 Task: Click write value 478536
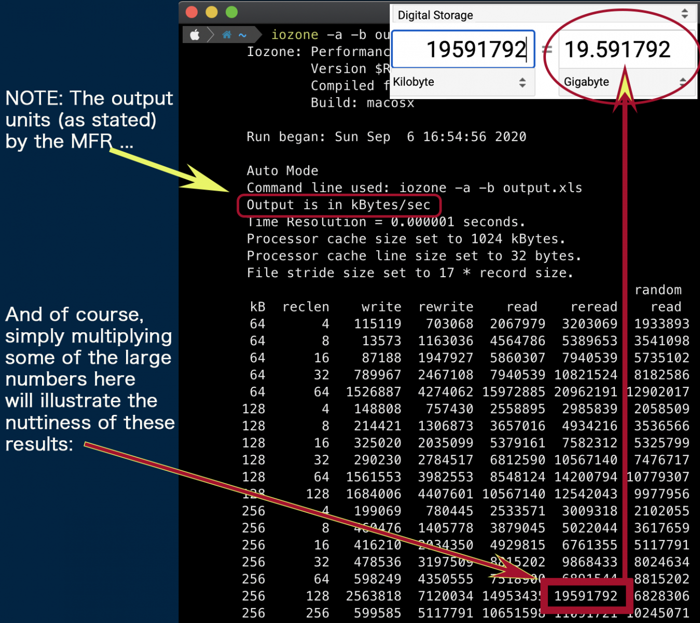[378, 562]
